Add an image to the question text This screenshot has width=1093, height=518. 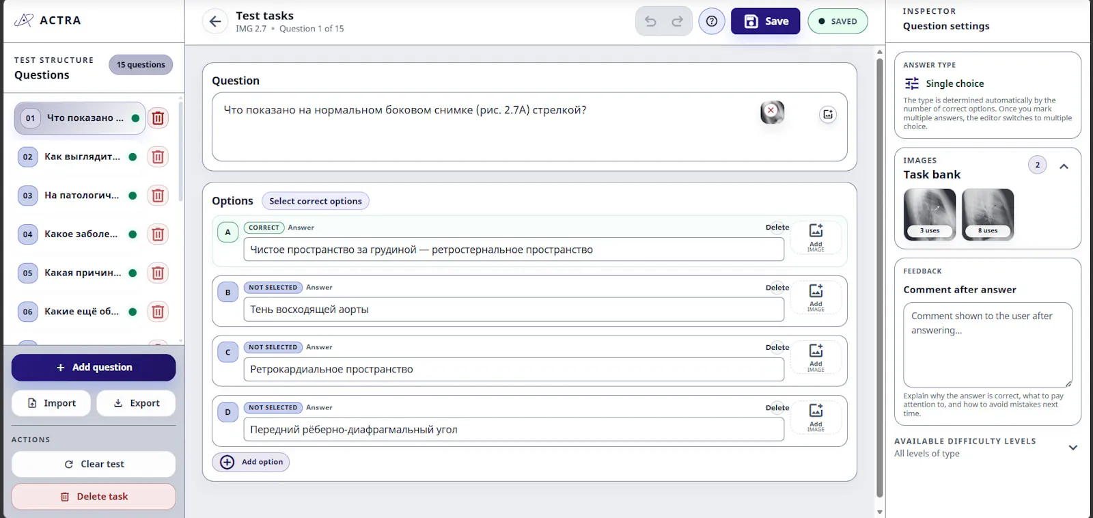(x=828, y=114)
